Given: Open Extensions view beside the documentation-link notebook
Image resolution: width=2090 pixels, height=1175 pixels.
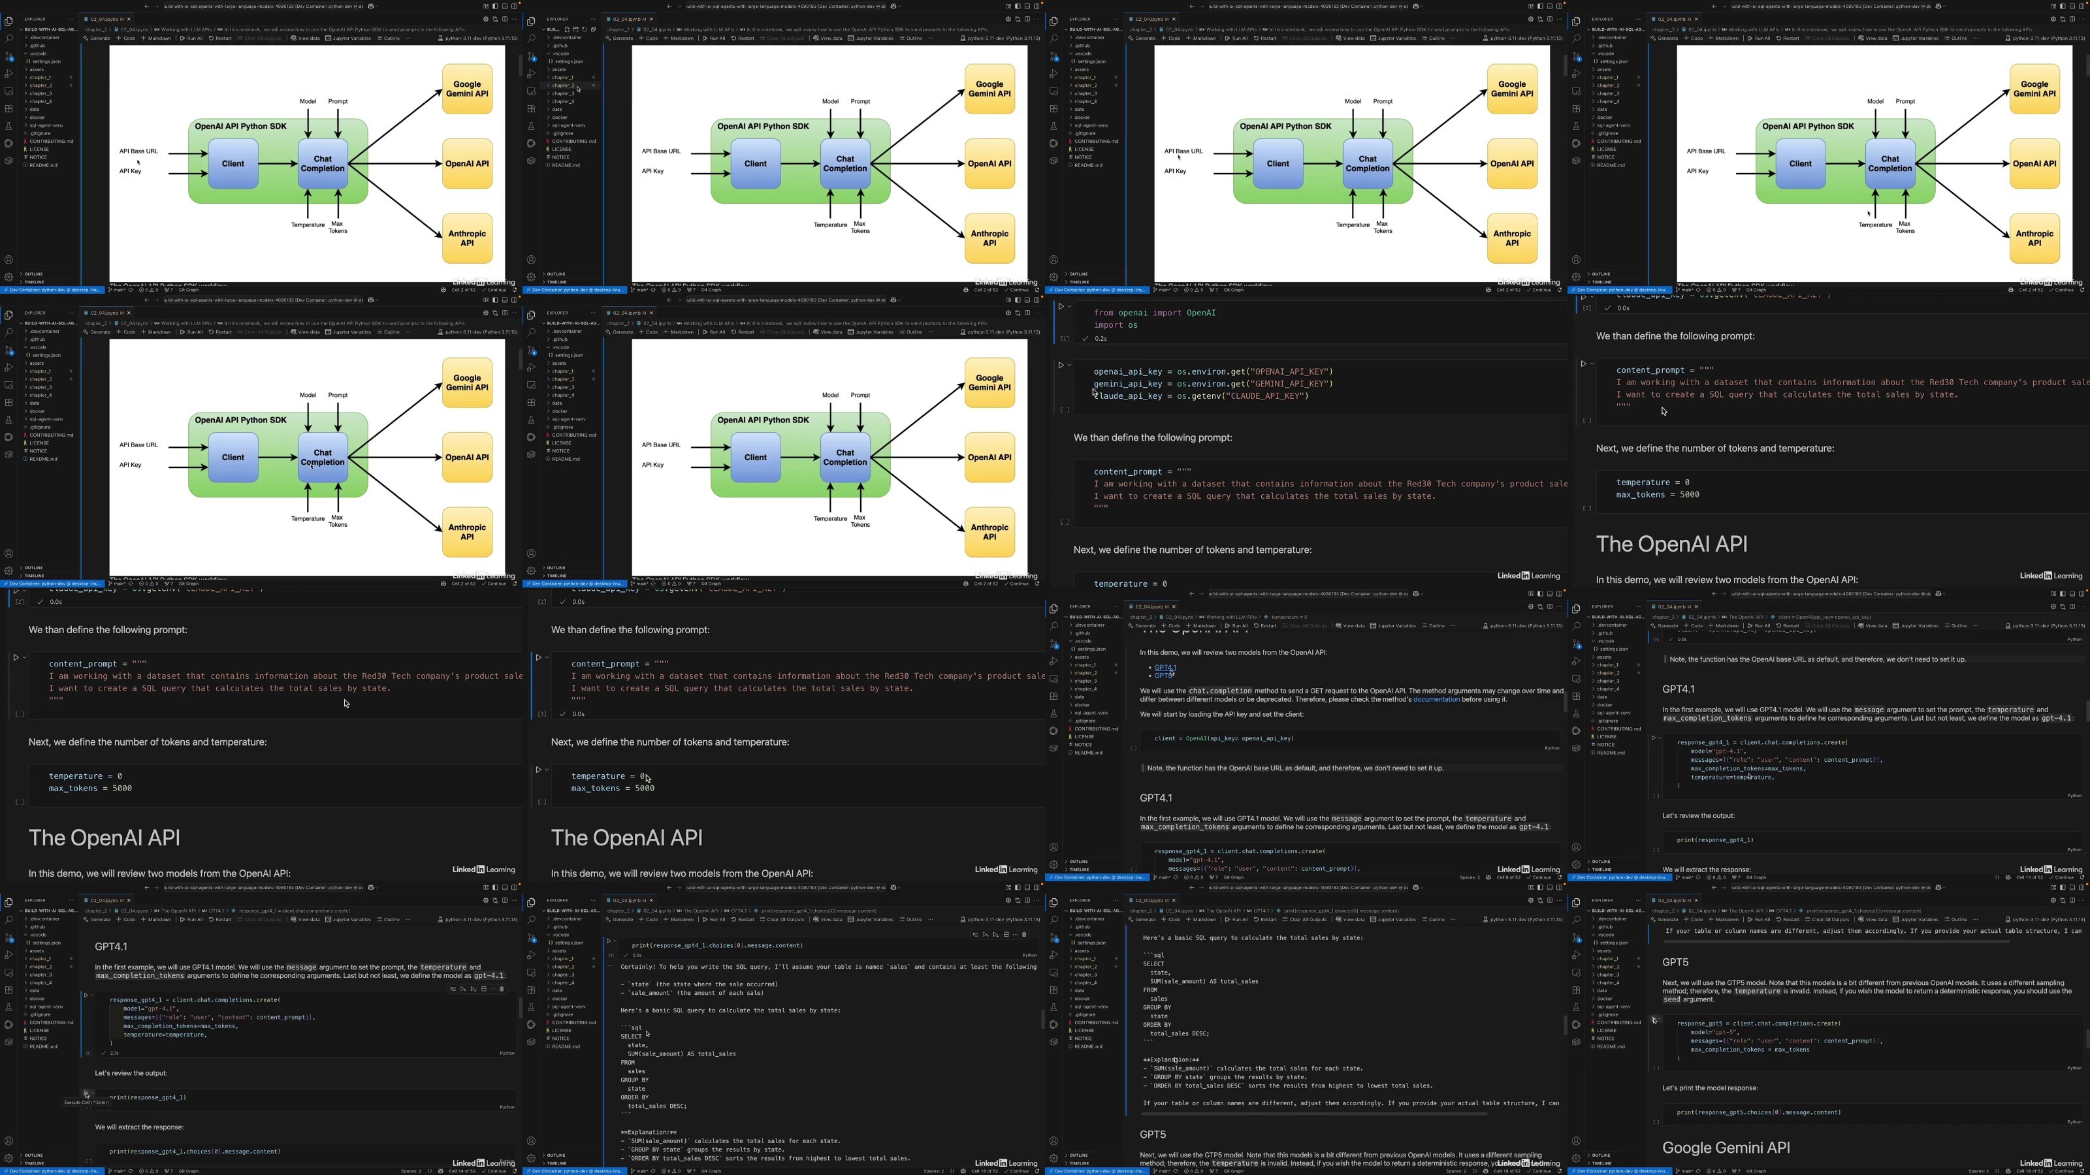Looking at the screenshot, I should (1053, 696).
